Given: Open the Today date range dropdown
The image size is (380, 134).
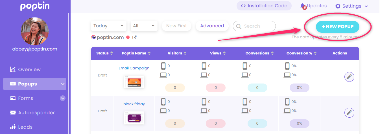Looking at the screenshot, I should pyautogui.click(x=109, y=26).
